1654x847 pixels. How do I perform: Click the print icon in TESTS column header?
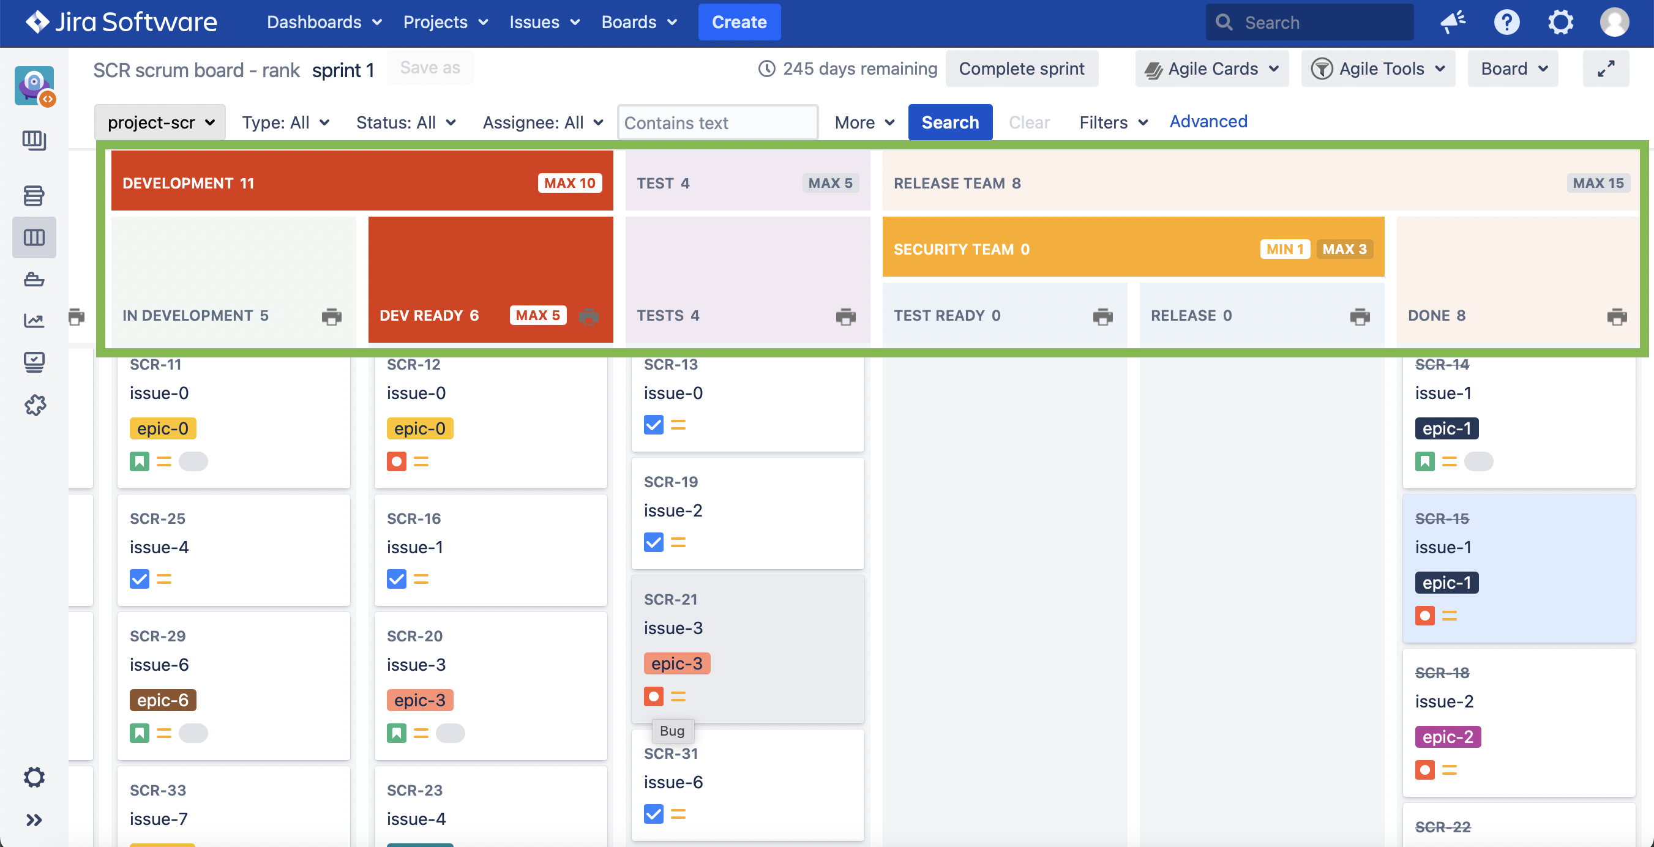click(845, 316)
